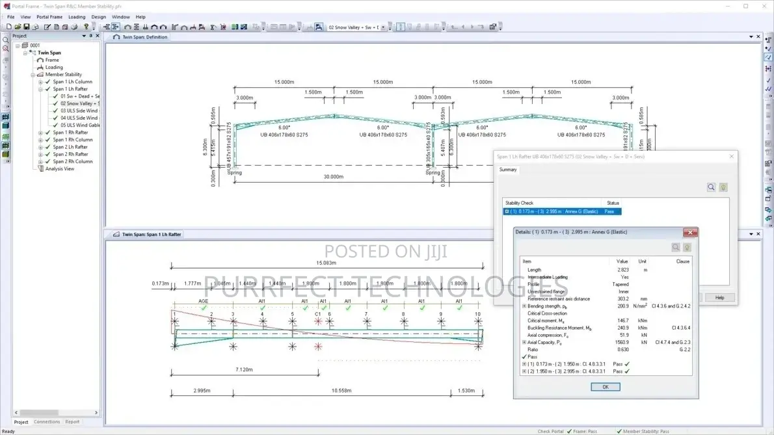Expand the Annex G stability check row
Viewport: 774px width, 435px height.
(507, 211)
